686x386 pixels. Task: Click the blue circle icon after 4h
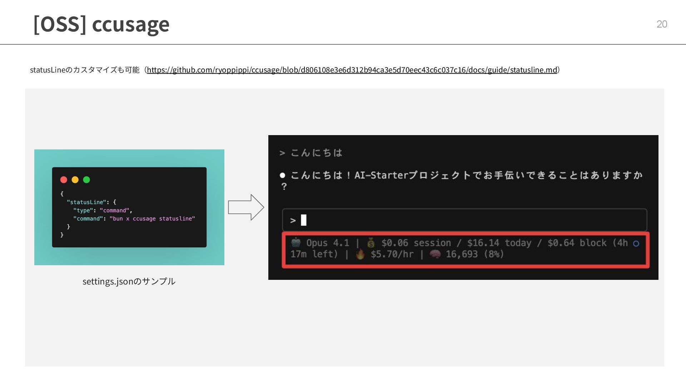click(x=636, y=243)
